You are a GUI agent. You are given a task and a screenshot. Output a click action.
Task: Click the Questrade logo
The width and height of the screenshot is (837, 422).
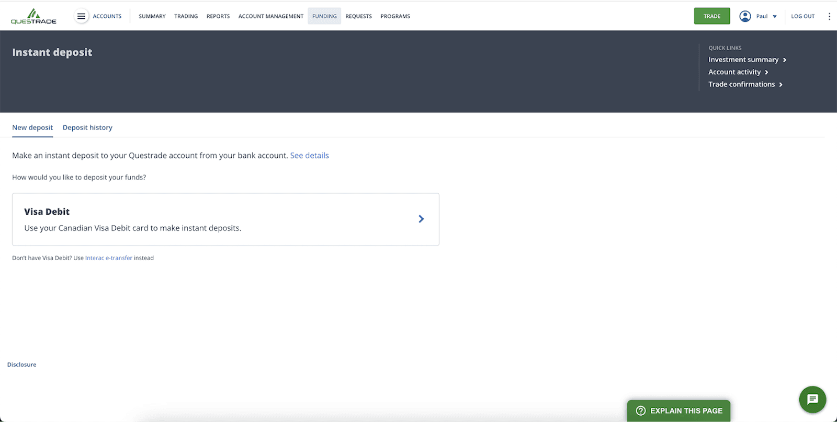click(33, 16)
